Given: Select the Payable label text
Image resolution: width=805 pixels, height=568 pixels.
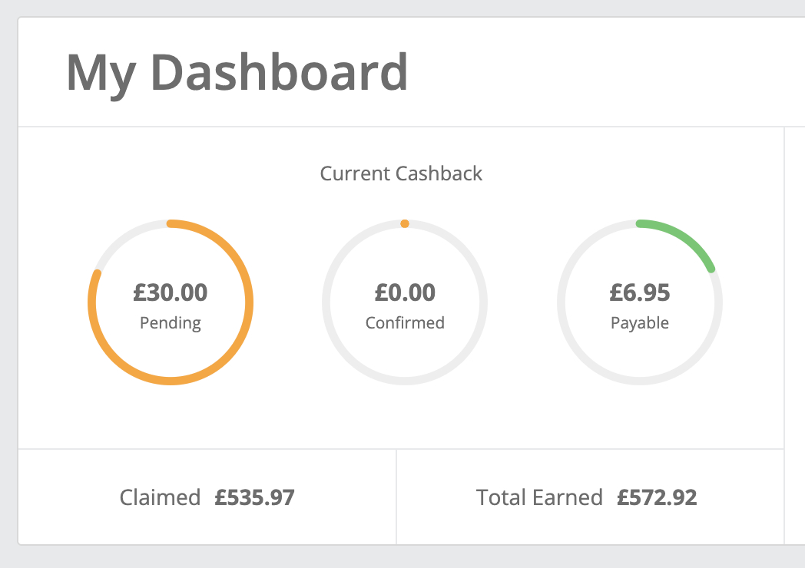Looking at the screenshot, I should tap(640, 323).
